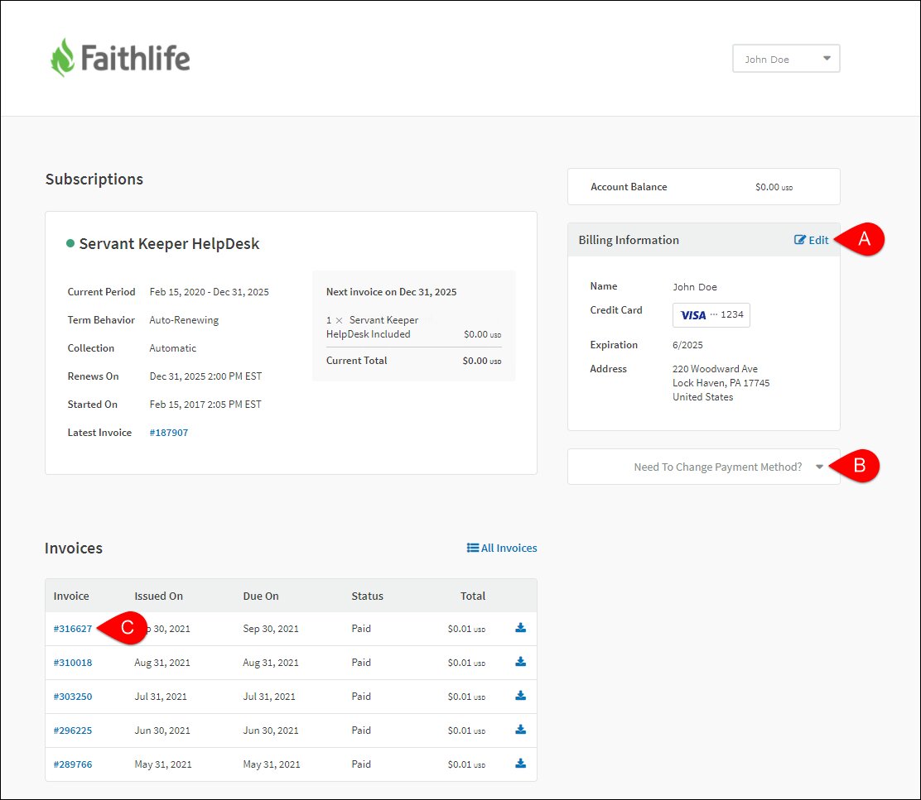Viewport: 921px width, 800px height.
Task: Download invoice #289766 using its download icon
Action: (520, 764)
